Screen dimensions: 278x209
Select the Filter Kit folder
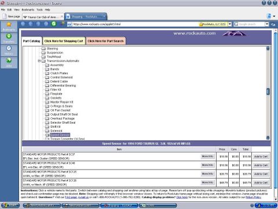tap(56, 89)
